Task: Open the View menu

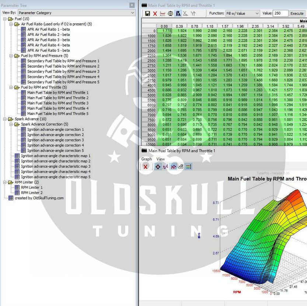Action: tap(160, 159)
